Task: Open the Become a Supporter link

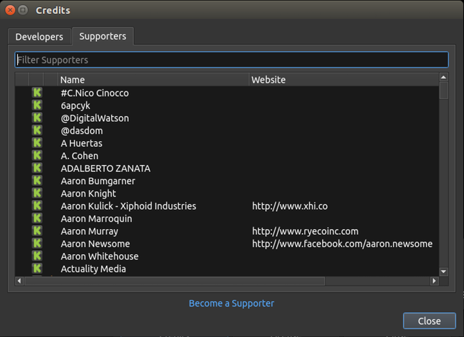Action: tap(231, 303)
